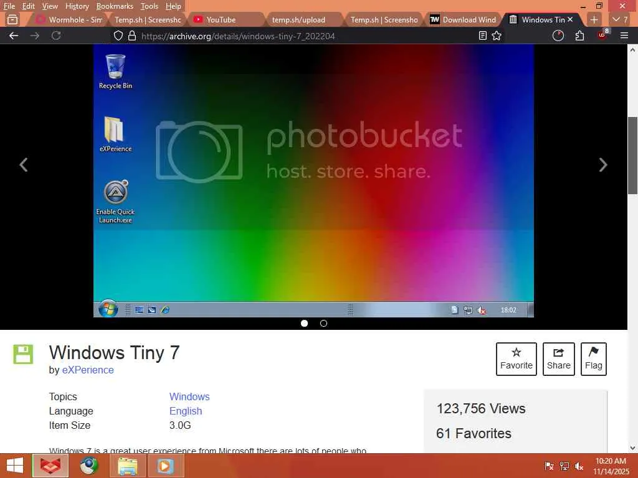Open the Edit menu
The image size is (638, 478).
pyautogui.click(x=28, y=6)
